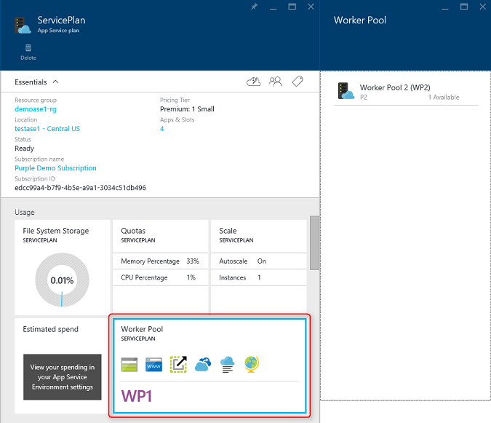
Task: Click the cloud with text lines icon
Action: click(228, 365)
